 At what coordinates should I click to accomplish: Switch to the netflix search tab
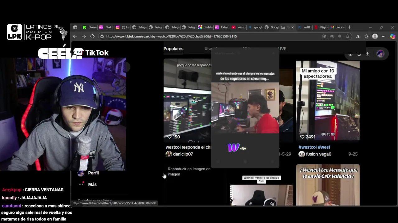tap(305, 27)
